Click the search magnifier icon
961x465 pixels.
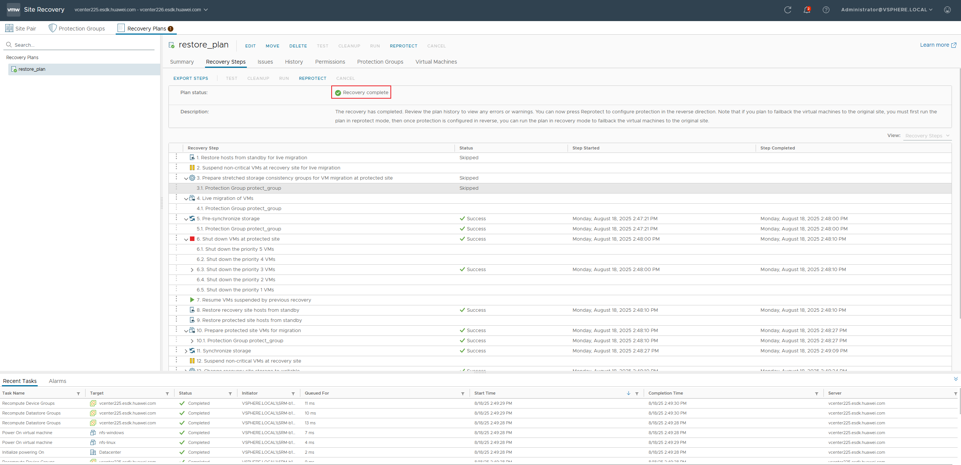tap(9, 45)
